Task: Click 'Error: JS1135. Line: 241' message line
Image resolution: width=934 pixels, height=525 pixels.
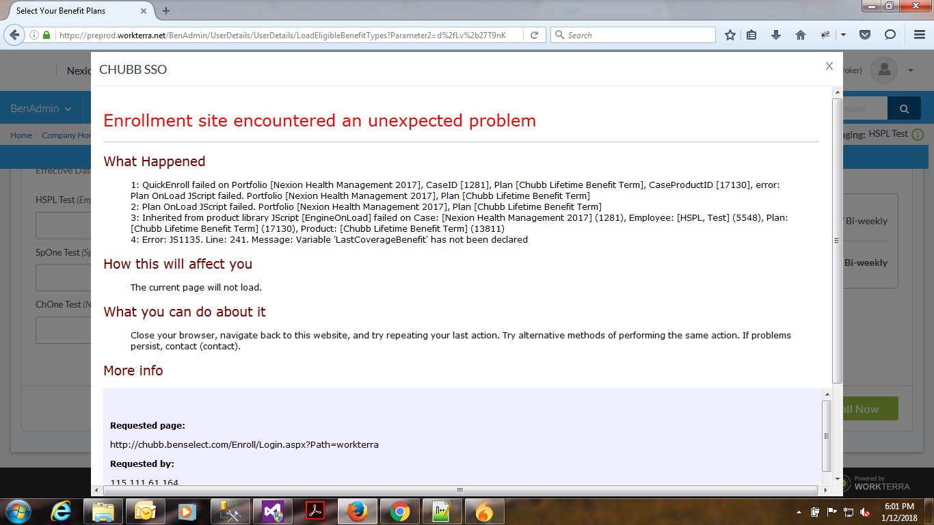Action: 329,239
